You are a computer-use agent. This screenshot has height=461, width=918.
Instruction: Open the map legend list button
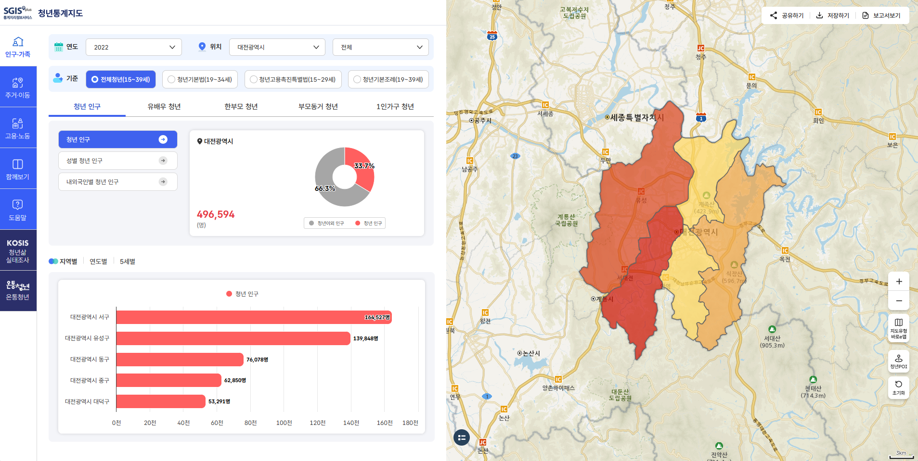(x=461, y=437)
